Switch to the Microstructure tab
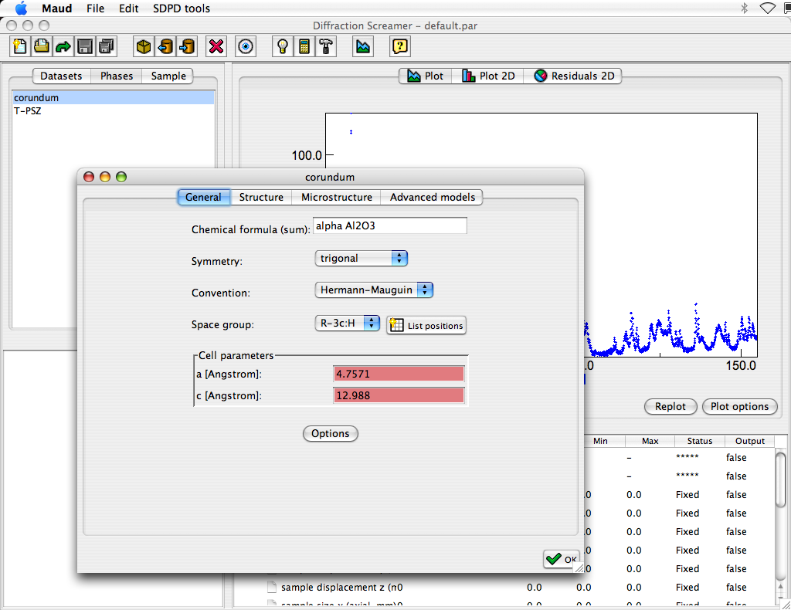This screenshot has height=610, width=791. tap(336, 197)
